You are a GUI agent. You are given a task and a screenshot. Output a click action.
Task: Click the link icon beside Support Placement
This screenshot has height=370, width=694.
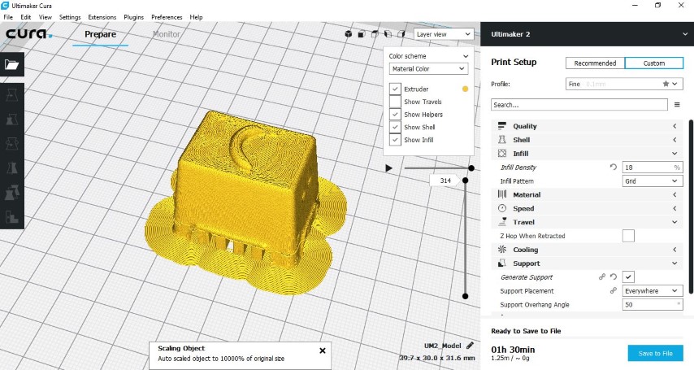pyautogui.click(x=614, y=290)
